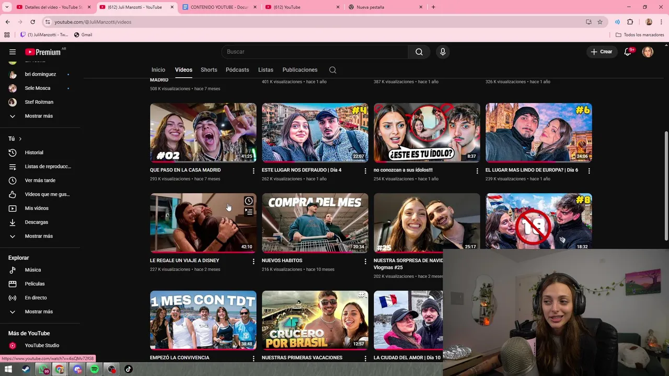669x376 pixels.
Task: Open options for ESTE LUGAR NOS DEFRAUDO
Action: [x=365, y=171]
